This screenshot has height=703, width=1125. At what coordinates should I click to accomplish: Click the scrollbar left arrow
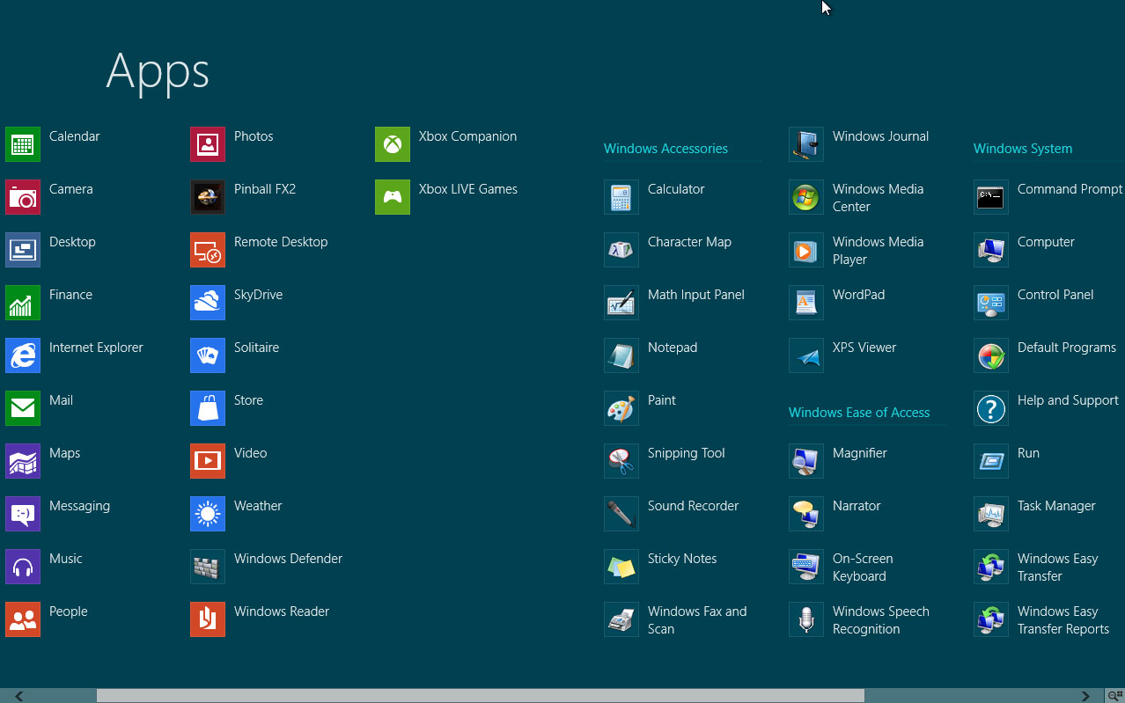18,696
